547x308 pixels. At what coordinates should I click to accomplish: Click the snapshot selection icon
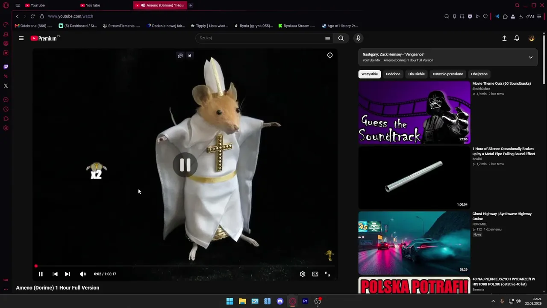tap(462, 16)
